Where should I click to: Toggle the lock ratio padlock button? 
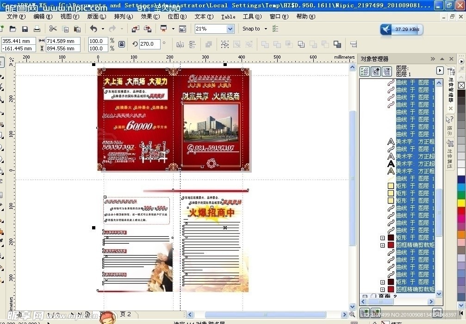click(122, 44)
